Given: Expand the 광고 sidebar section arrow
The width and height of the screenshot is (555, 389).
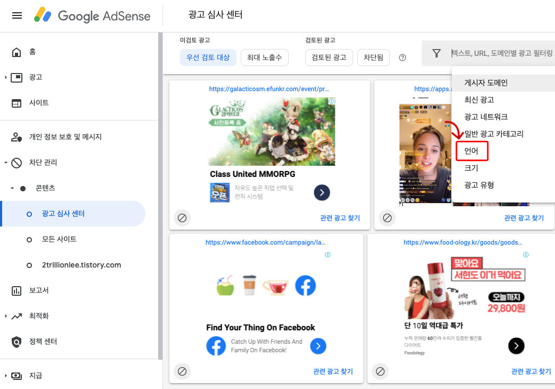Looking at the screenshot, I should (6, 77).
